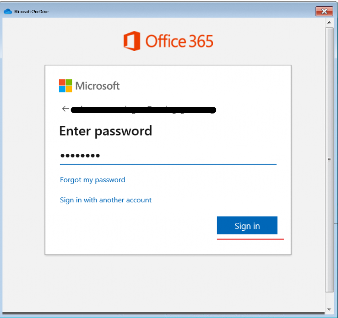
Task: Click the gray background below the sign-in card
Action: [164, 283]
